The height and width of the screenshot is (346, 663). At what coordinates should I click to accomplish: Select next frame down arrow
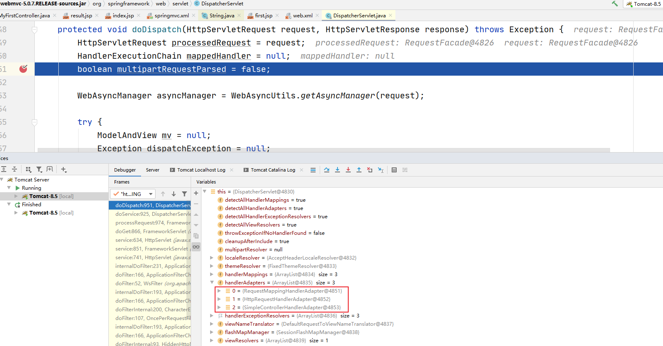point(174,194)
